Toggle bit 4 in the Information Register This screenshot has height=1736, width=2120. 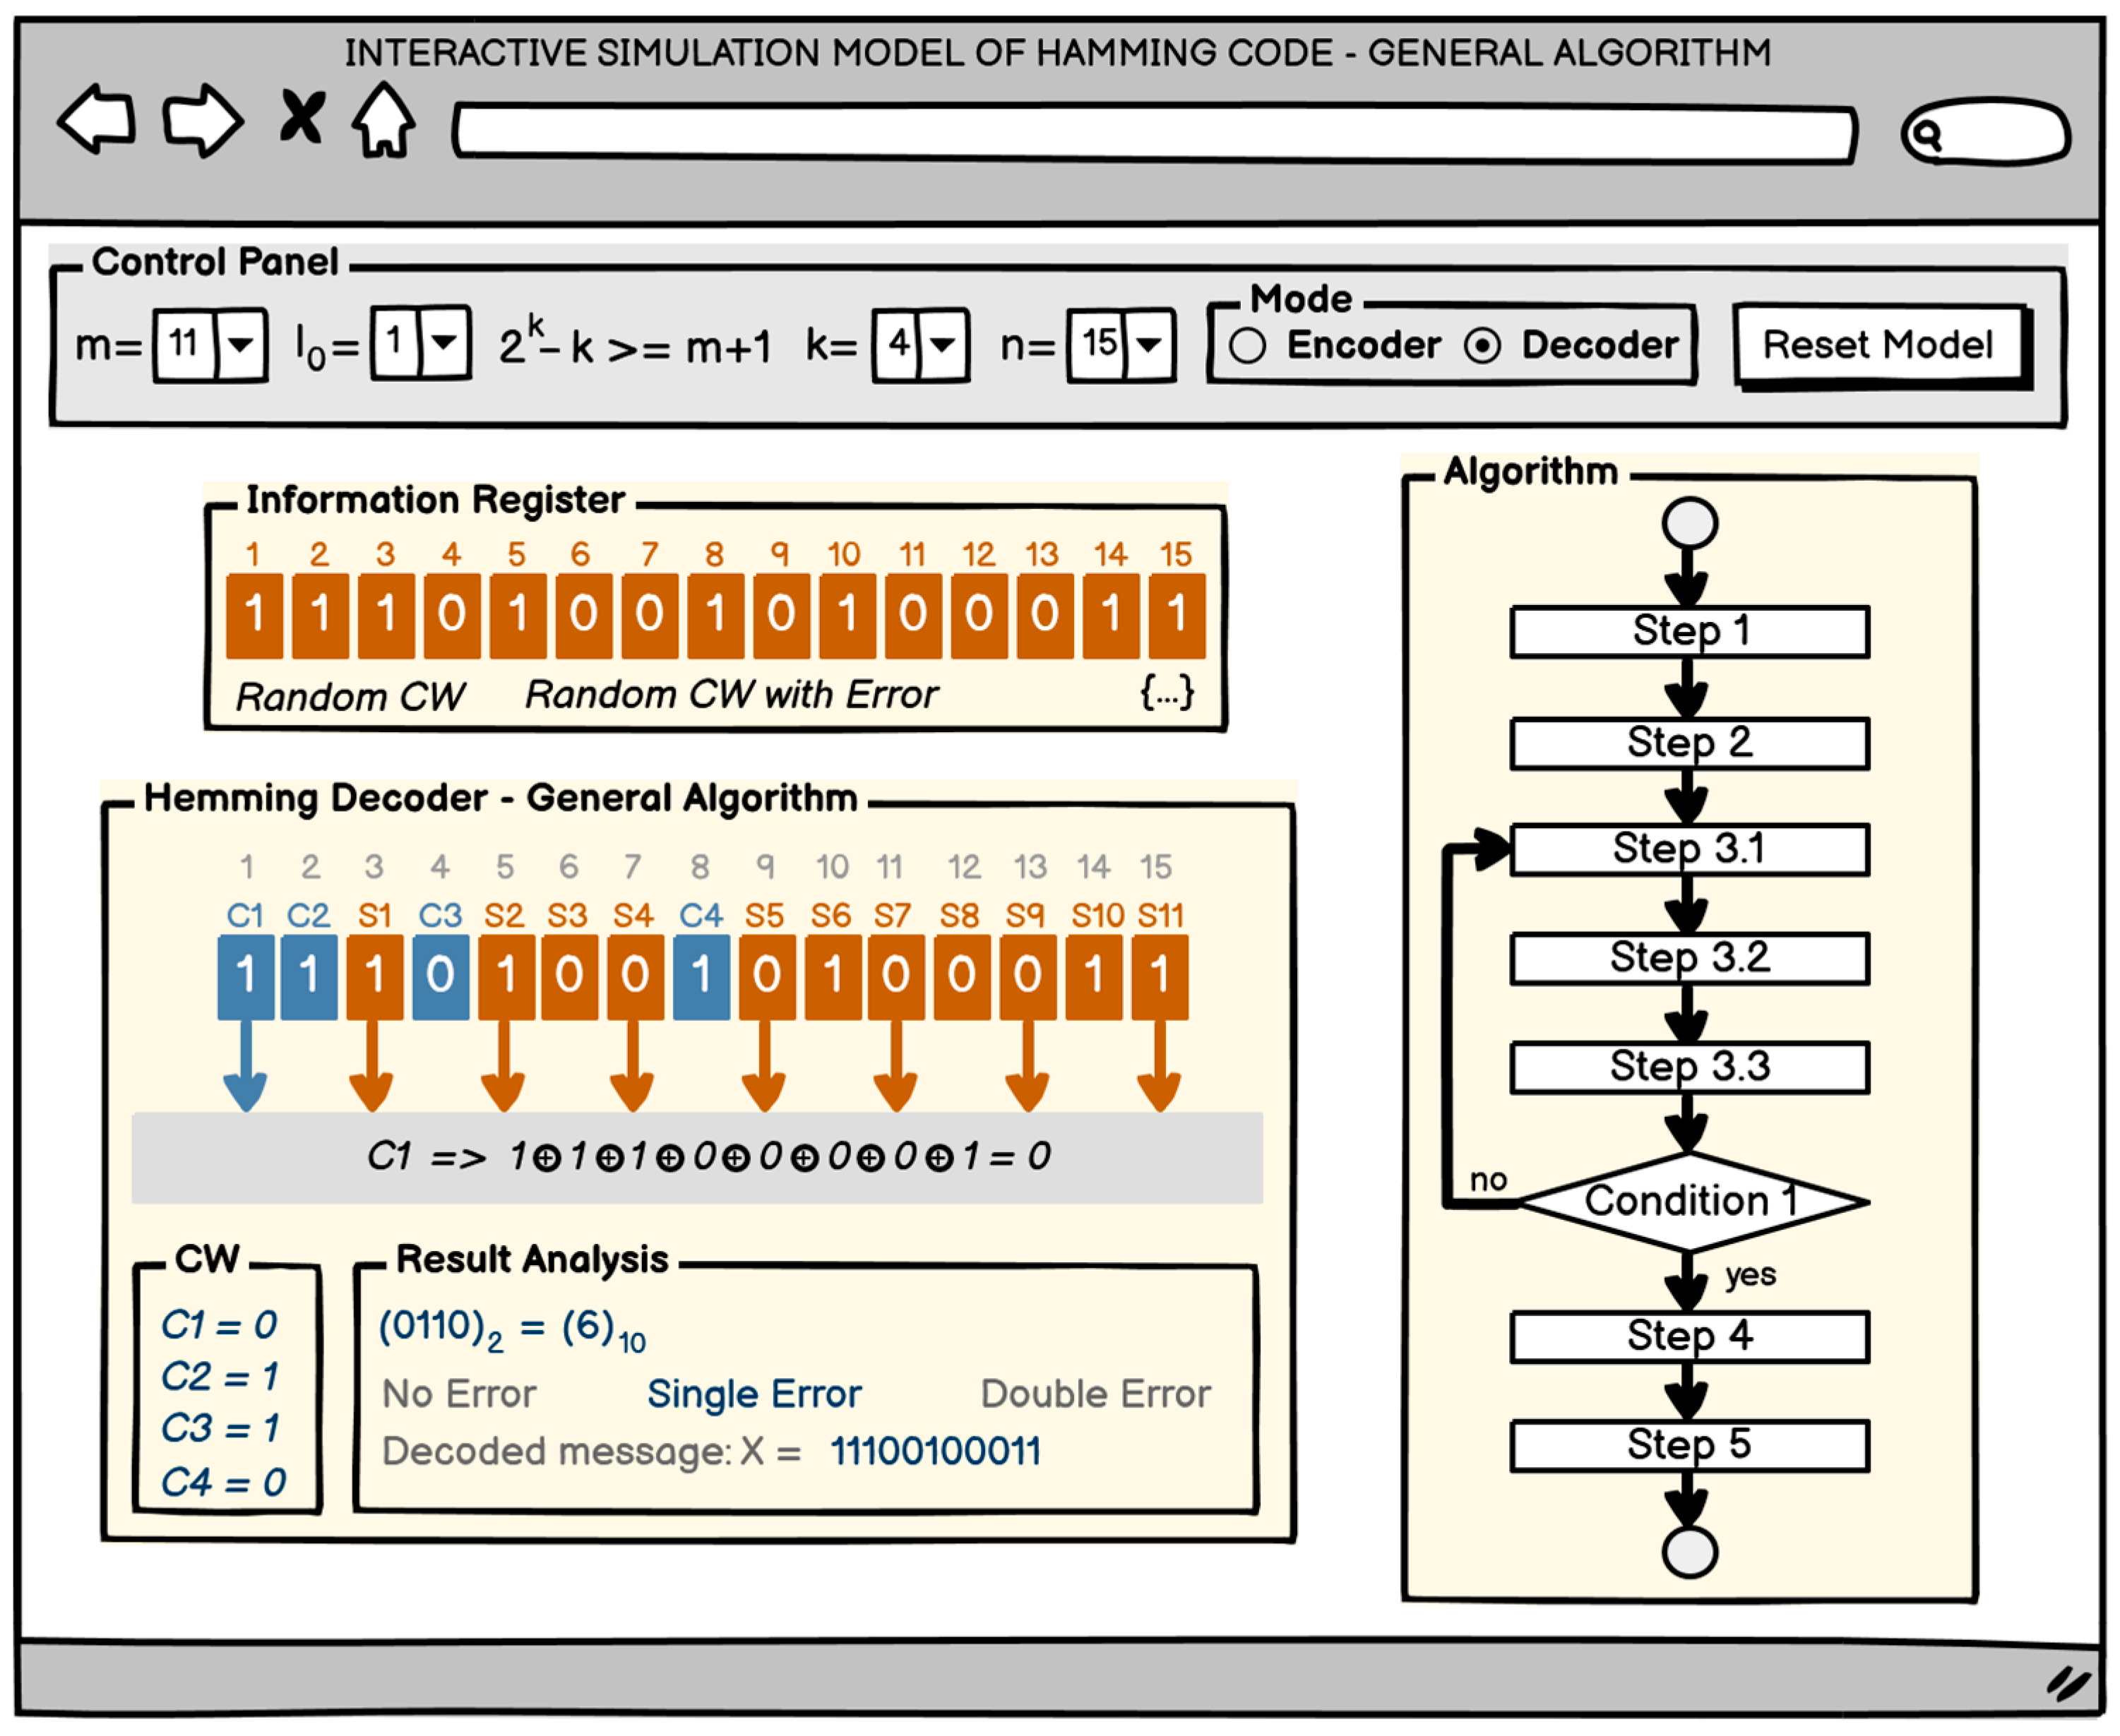(451, 614)
